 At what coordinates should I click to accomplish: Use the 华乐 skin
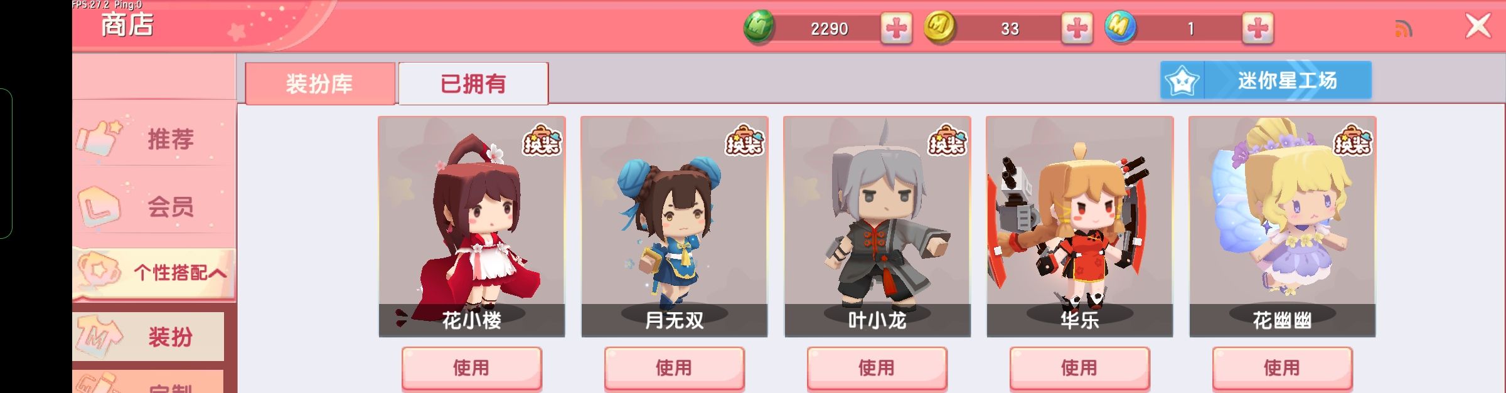pos(1079,368)
